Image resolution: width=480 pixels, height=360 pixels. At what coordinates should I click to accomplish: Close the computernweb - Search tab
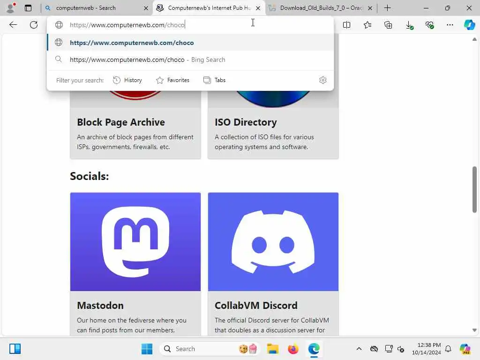click(146, 8)
